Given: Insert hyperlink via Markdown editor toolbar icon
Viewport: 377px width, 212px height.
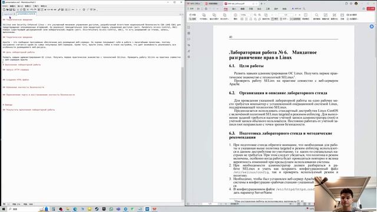Looking at the screenshot, I should click(x=59, y=9).
